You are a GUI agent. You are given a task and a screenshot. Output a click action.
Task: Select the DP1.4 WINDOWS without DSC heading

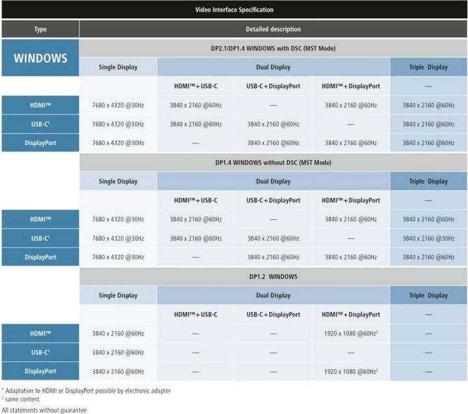click(x=273, y=162)
